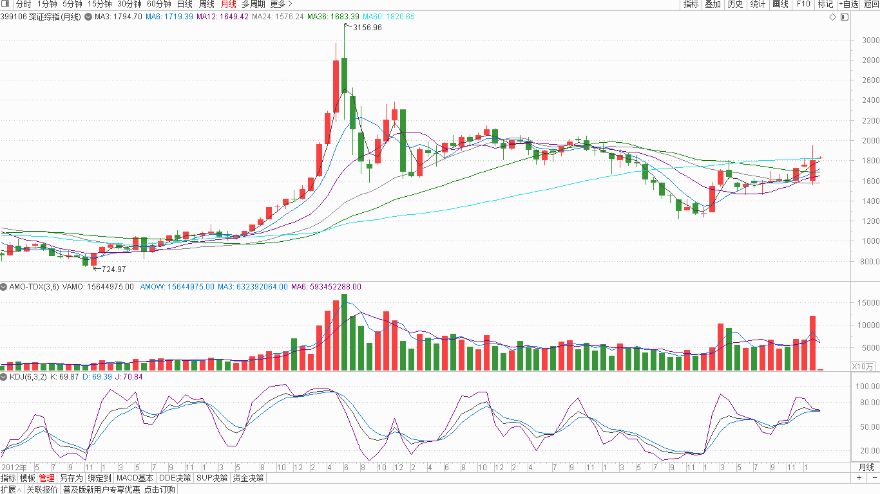Click the KDJ K value label
Image resolution: width=880 pixels, height=494 pixels.
(64, 376)
